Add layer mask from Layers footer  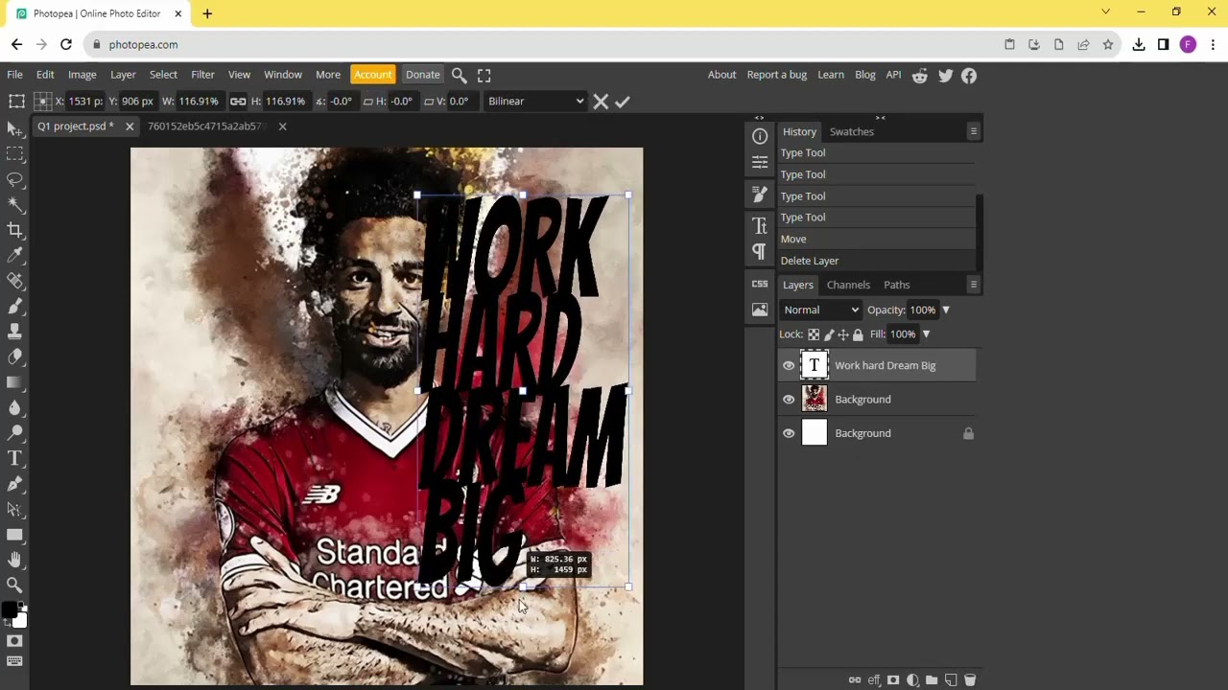pos(893,680)
